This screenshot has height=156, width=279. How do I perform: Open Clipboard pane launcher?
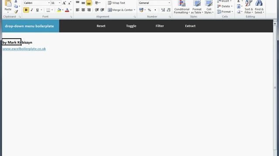[20, 16]
